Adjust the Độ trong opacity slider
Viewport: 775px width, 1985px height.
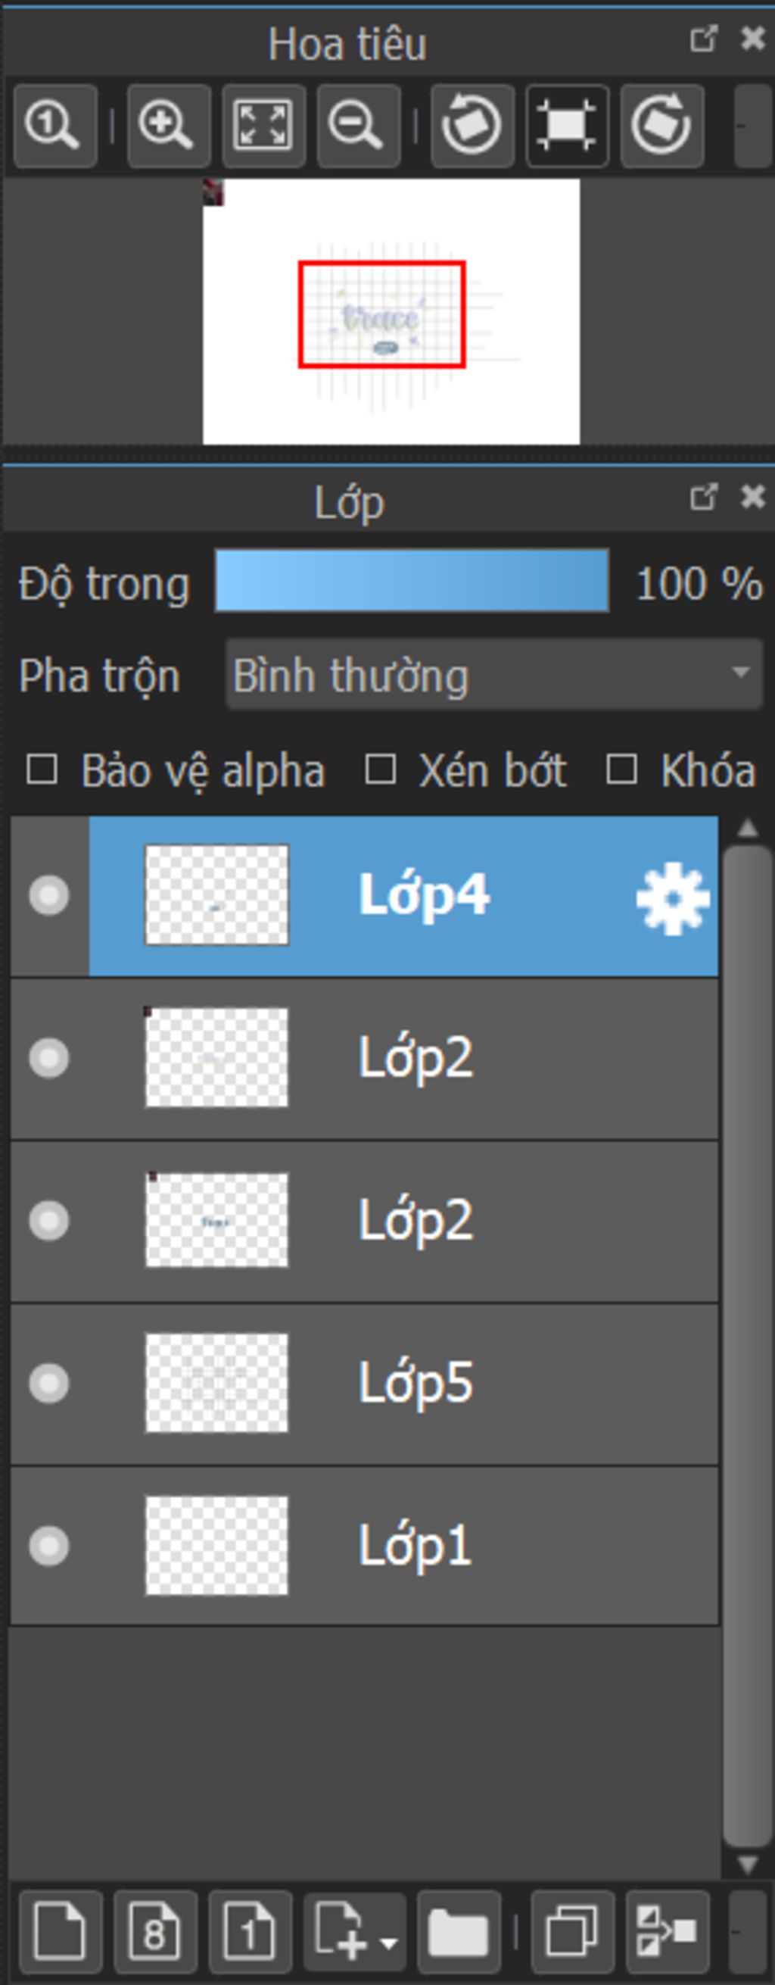[x=412, y=581]
